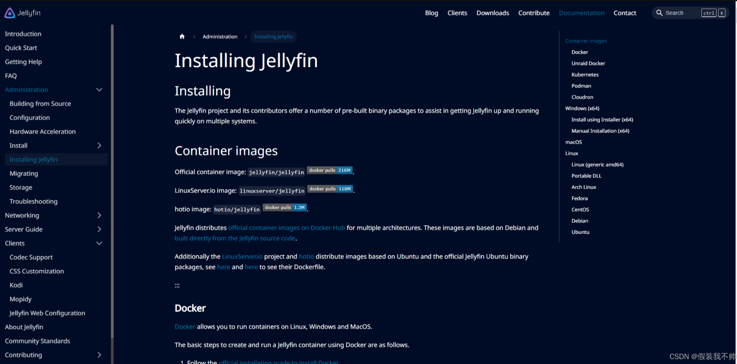
Task: Open the Contact nav item
Action: [625, 13]
